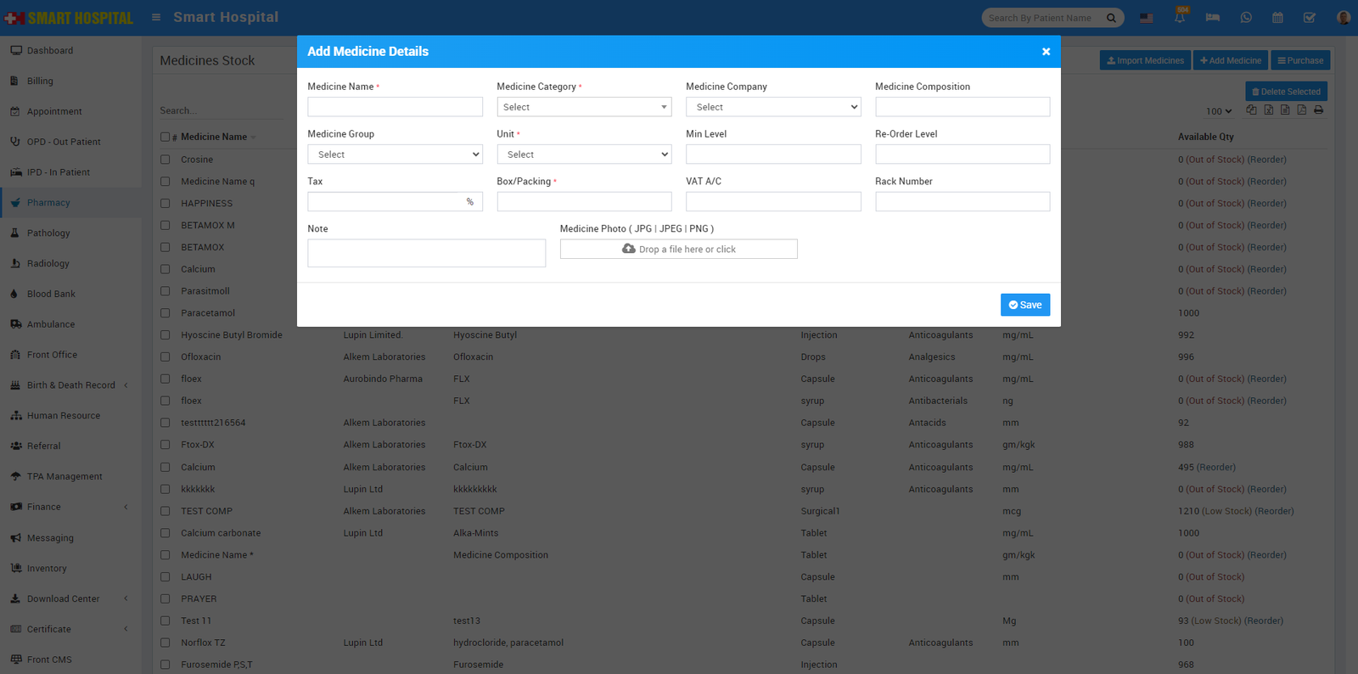Expand the Medicine Company select box

coord(773,107)
